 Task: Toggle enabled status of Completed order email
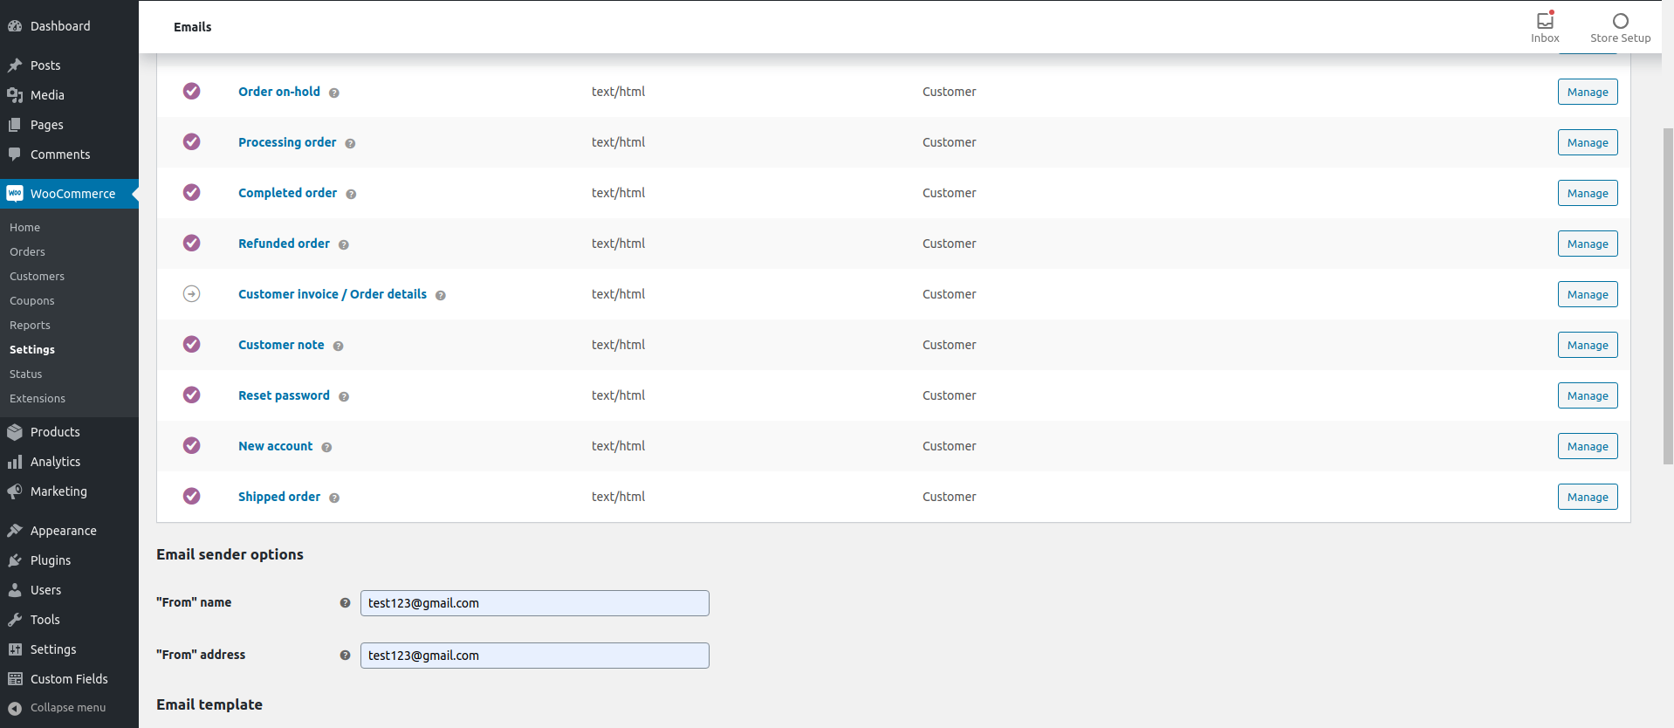(x=192, y=192)
